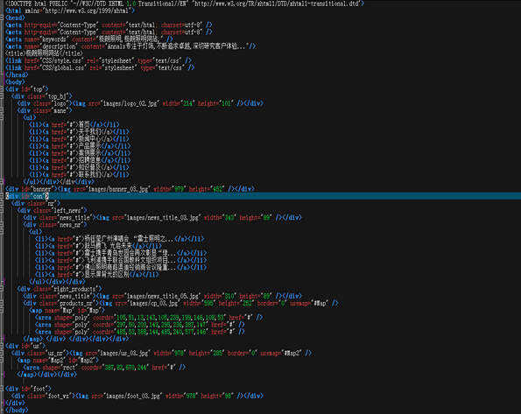Collapse the top_bj div fold marker
521x414 pixels.
pyautogui.click(x=2, y=96)
